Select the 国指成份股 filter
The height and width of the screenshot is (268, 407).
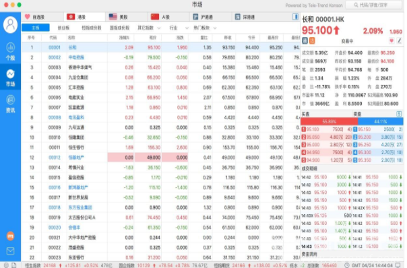click(119, 28)
